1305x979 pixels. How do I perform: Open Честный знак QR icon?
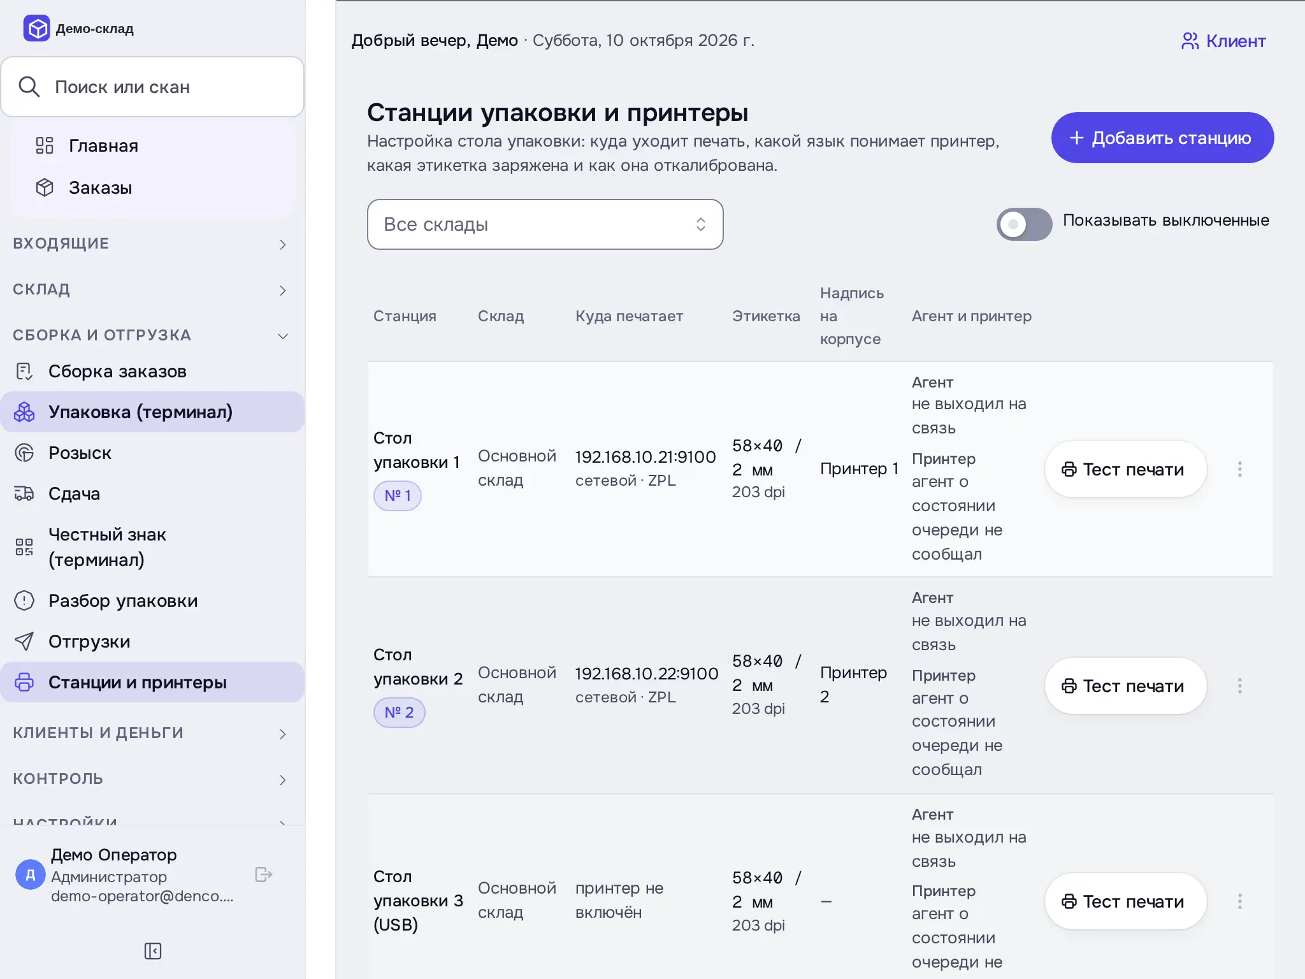point(24,547)
